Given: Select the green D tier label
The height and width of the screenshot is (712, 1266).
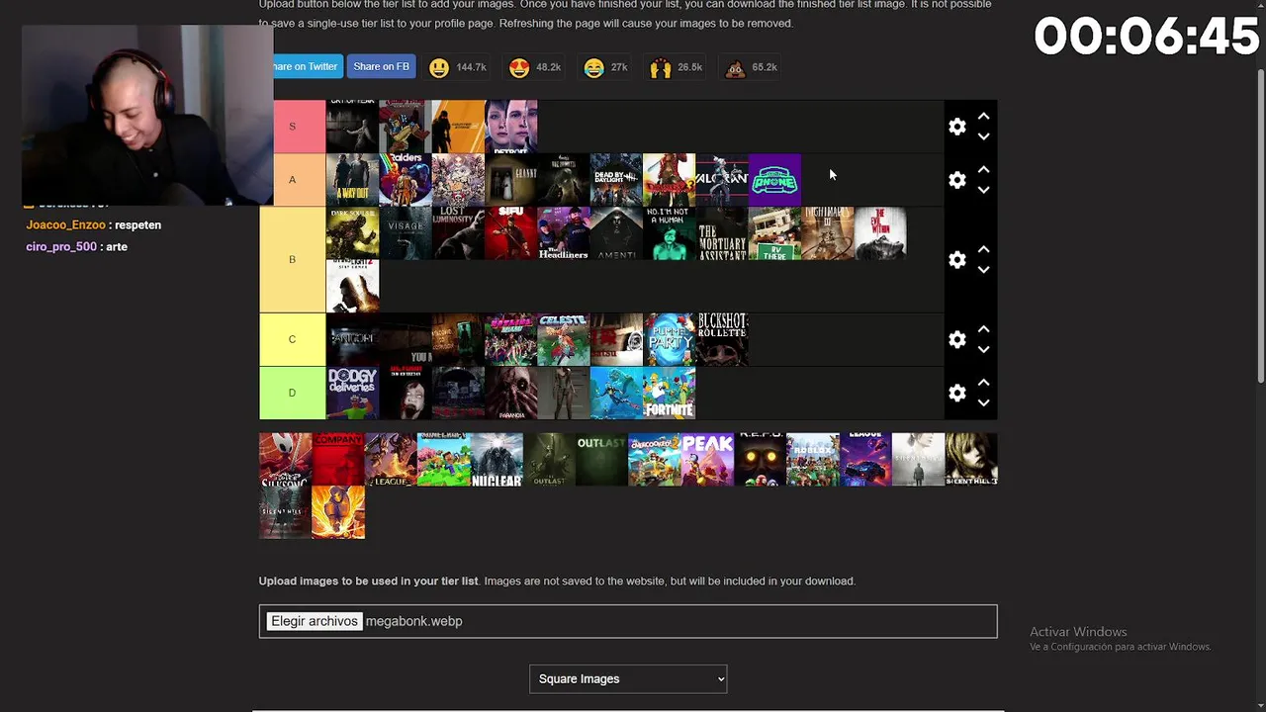Looking at the screenshot, I should point(292,393).
